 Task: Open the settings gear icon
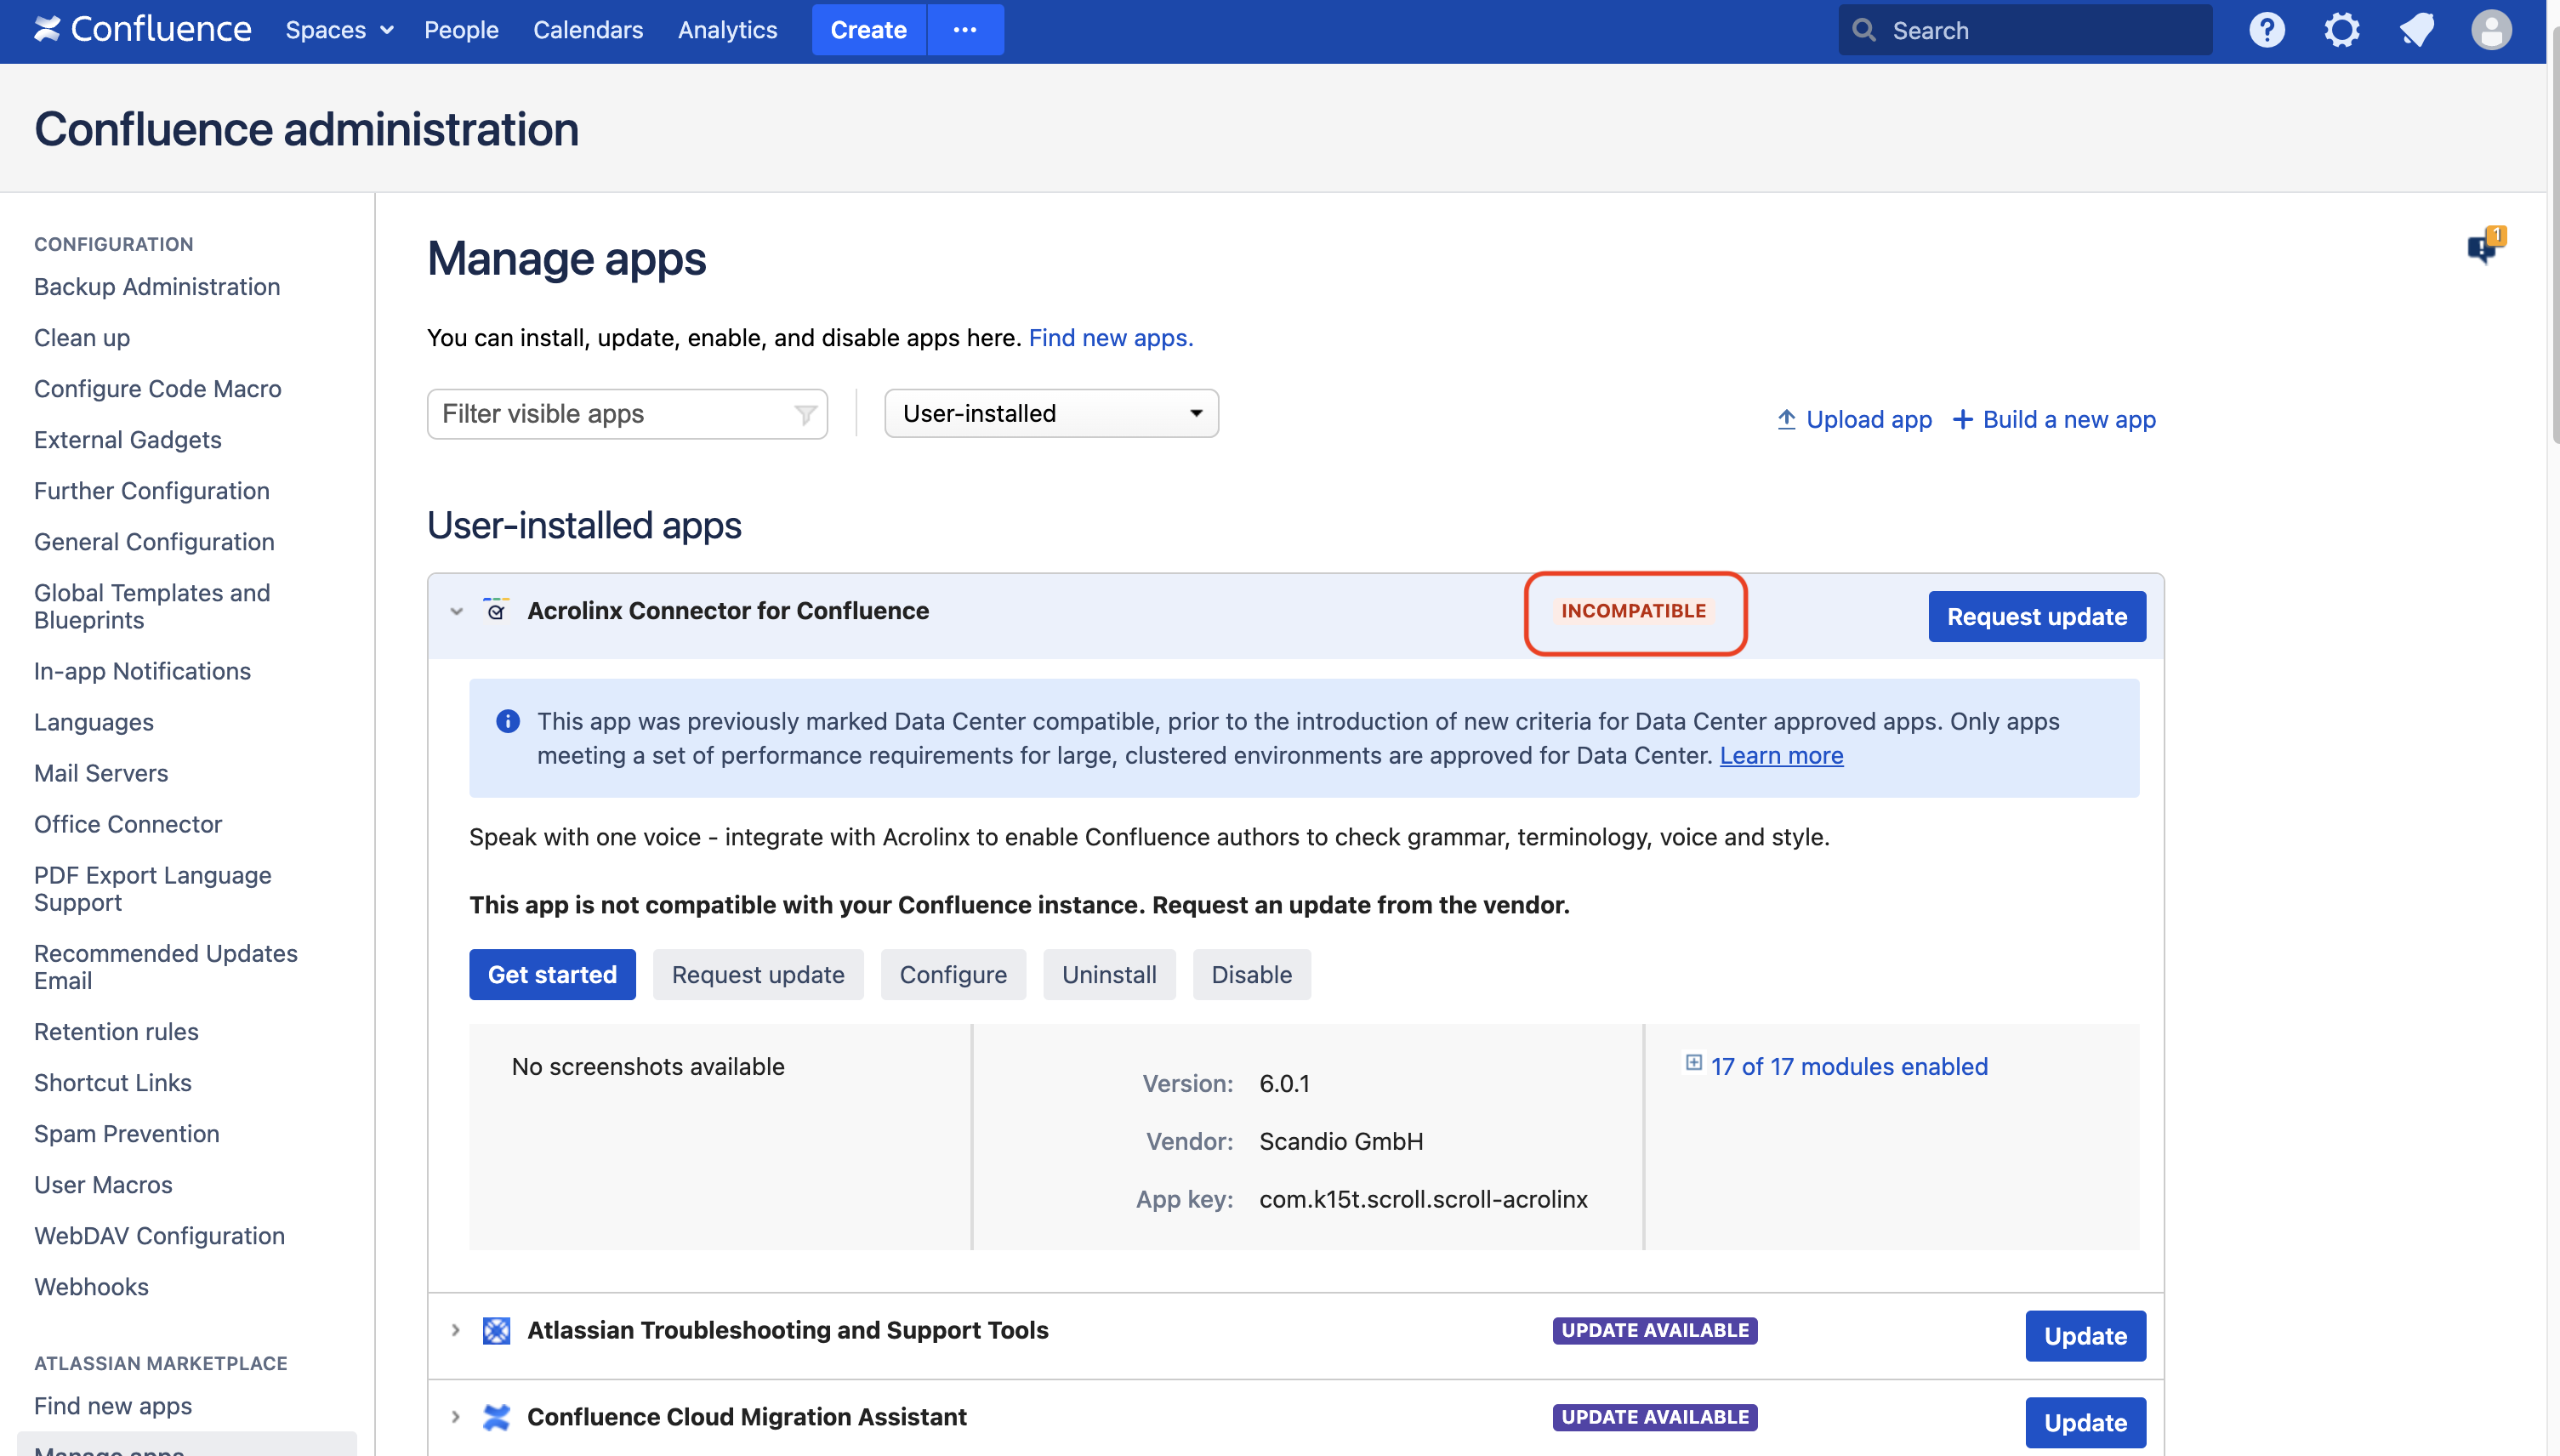[x=2341, y=30]
